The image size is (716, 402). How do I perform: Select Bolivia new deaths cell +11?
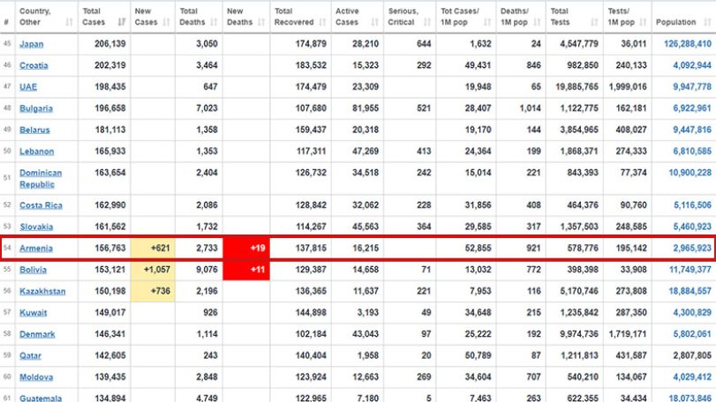pyautogui.click(x=246, y=270)
